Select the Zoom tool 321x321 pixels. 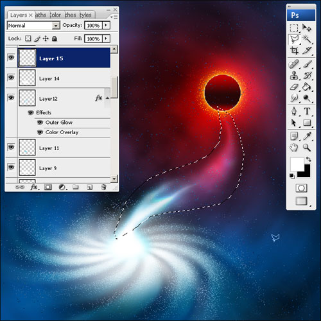tap(307, 148)
